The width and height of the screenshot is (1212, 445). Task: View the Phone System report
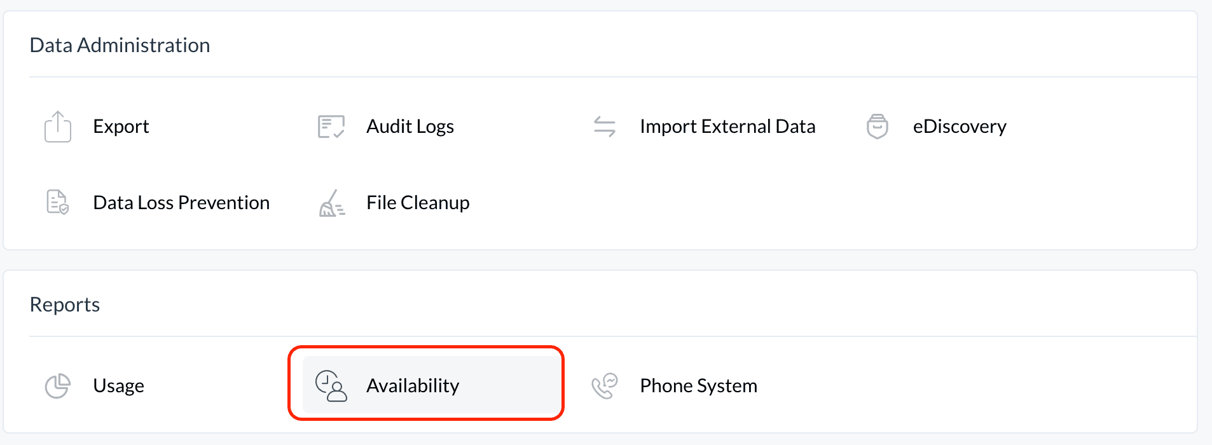coord(698,386)
